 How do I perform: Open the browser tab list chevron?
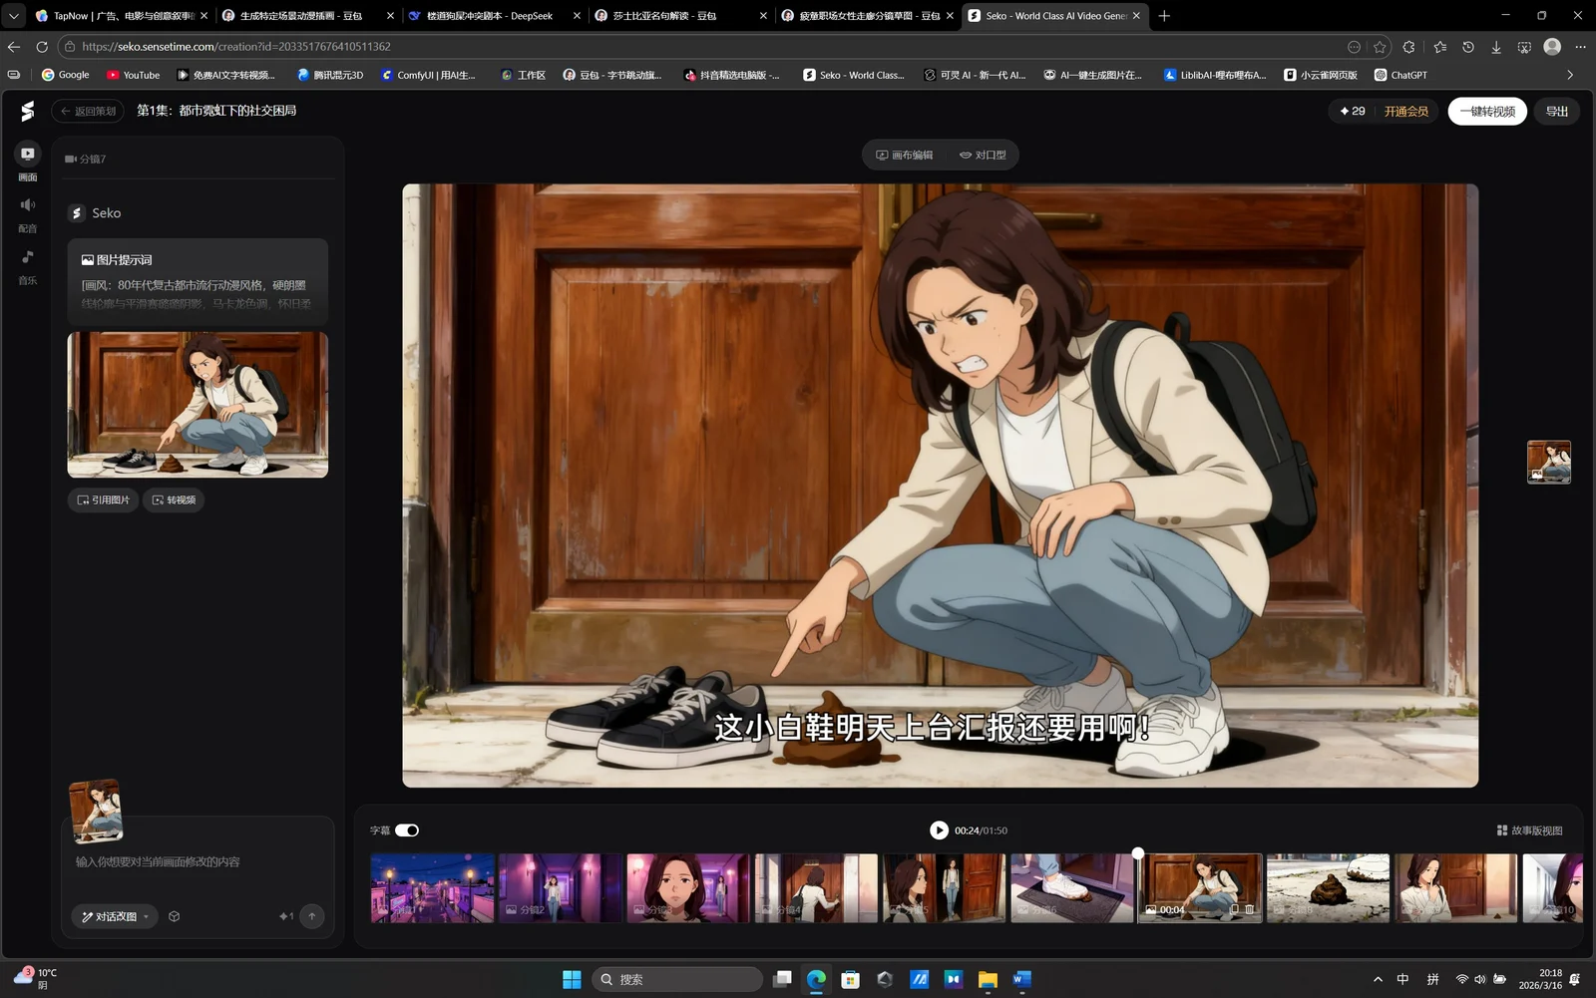(14, 16)
